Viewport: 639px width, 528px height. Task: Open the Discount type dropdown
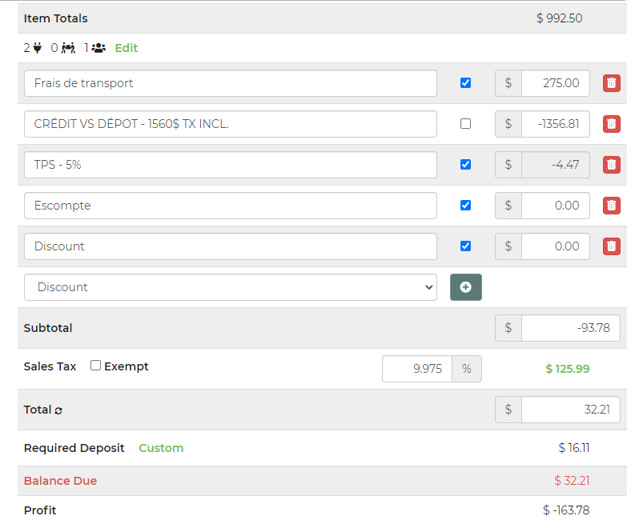pyautogui.click(x=230, y=287)
